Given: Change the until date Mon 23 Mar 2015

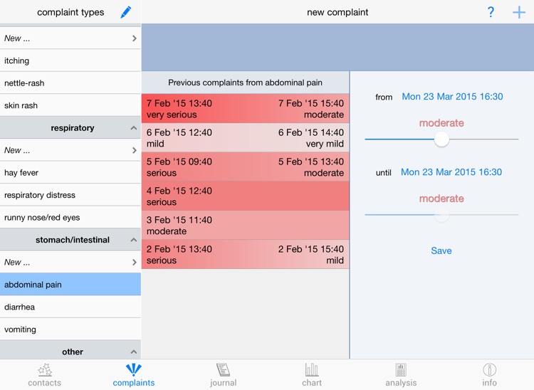Looking at the screenshot, I should coord(451,172).
